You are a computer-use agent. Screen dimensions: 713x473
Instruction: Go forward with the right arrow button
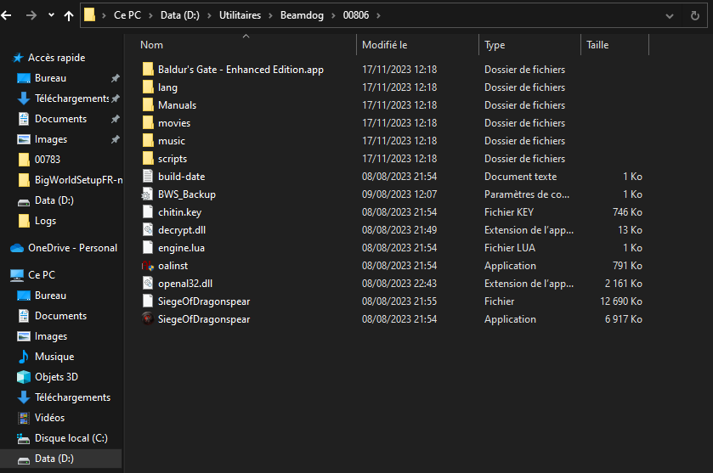tap(31, 15)
